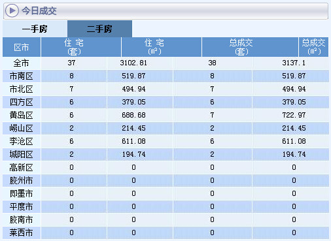Click the play arrow icon beside 今日成交
The width and height of the screenshot is (331, 241).
(12, 10)
